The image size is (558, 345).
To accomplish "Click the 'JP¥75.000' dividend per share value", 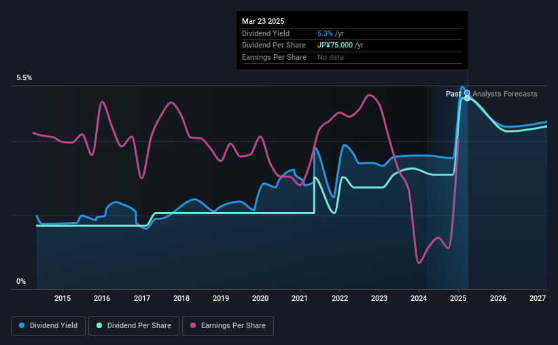I will 335,46.
